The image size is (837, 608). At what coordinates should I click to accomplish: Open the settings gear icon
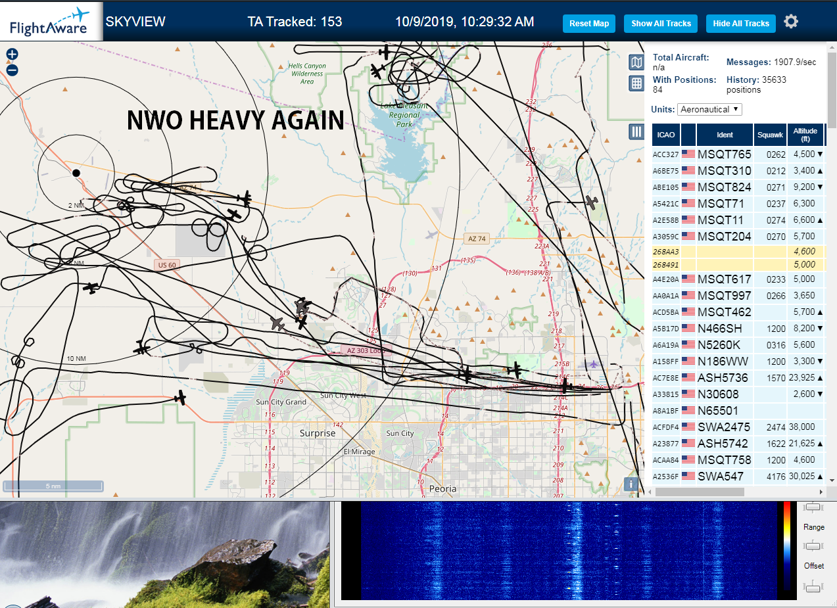tap(791, 22)
